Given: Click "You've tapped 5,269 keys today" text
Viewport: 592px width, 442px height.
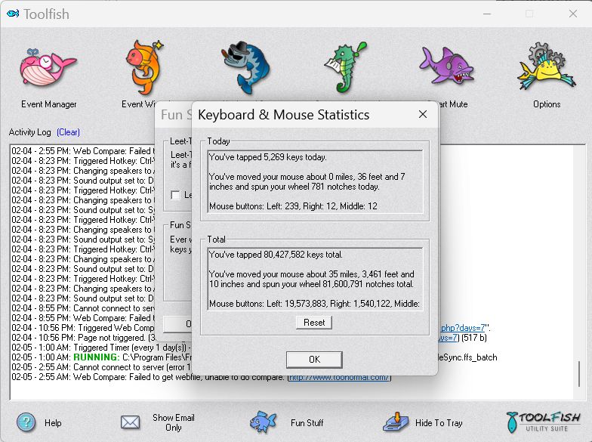Looking at the screenshot, I should pos(267,157).
